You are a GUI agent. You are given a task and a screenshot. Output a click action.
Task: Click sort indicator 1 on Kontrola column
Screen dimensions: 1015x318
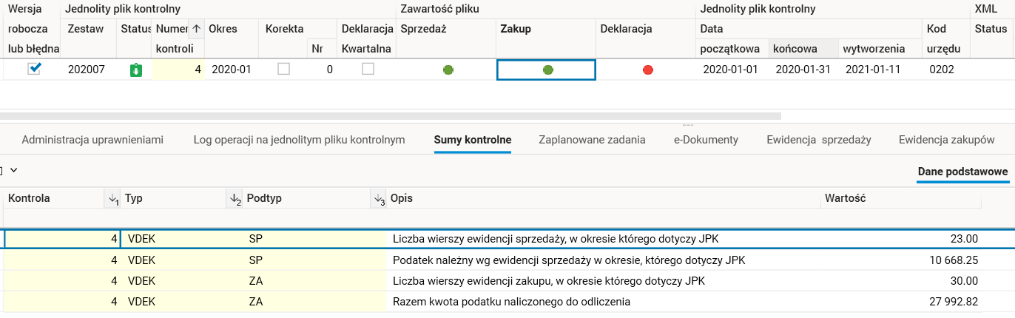pos(112,199)
